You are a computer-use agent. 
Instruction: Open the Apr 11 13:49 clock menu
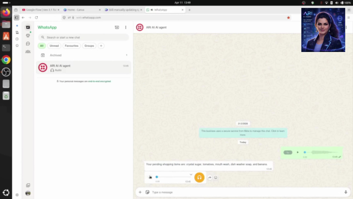click(183, 3)
